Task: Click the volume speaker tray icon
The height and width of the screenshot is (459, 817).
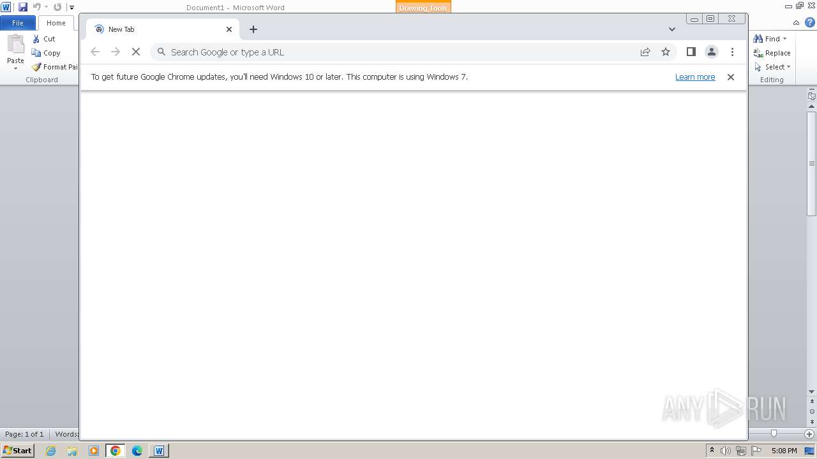Action: pyautogui.click(x=725, y=451)
